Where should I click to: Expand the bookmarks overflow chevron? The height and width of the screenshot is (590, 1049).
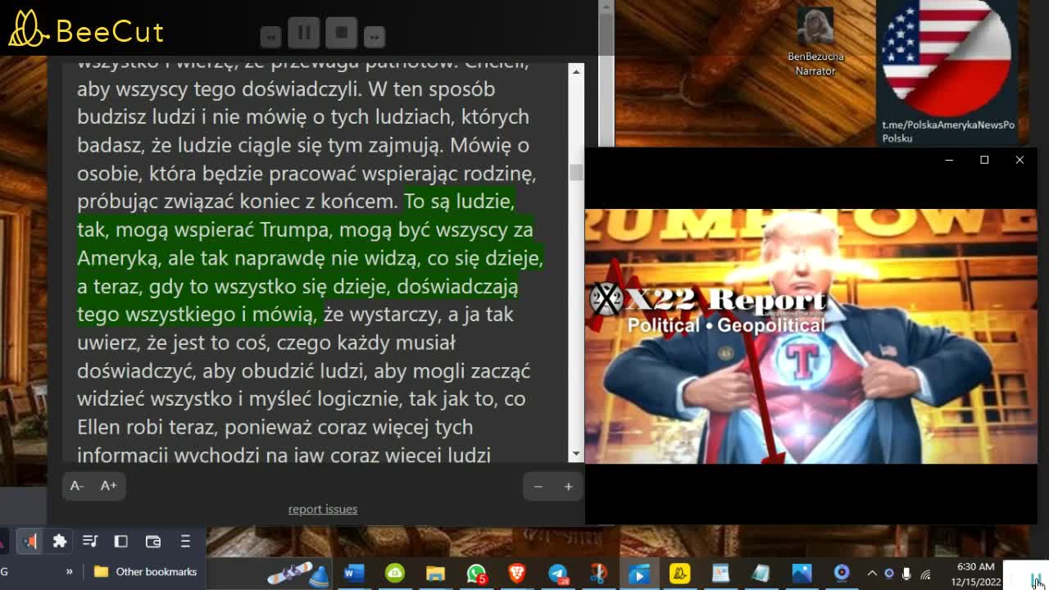tap(69, 571)
